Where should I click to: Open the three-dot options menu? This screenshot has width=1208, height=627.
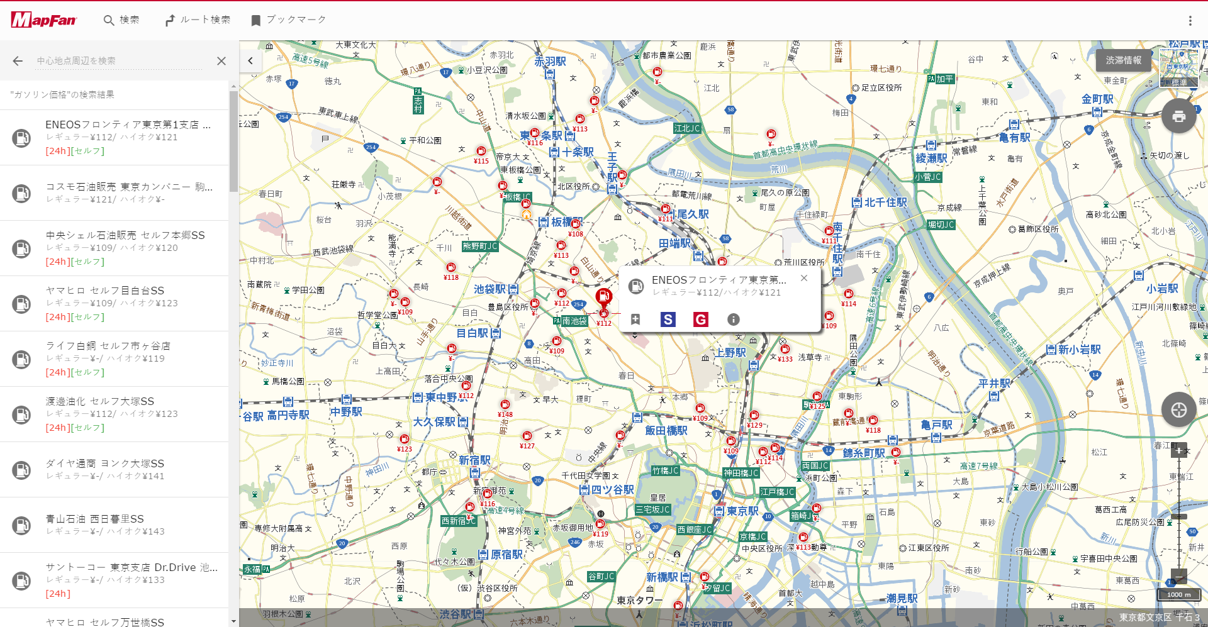1190,21
